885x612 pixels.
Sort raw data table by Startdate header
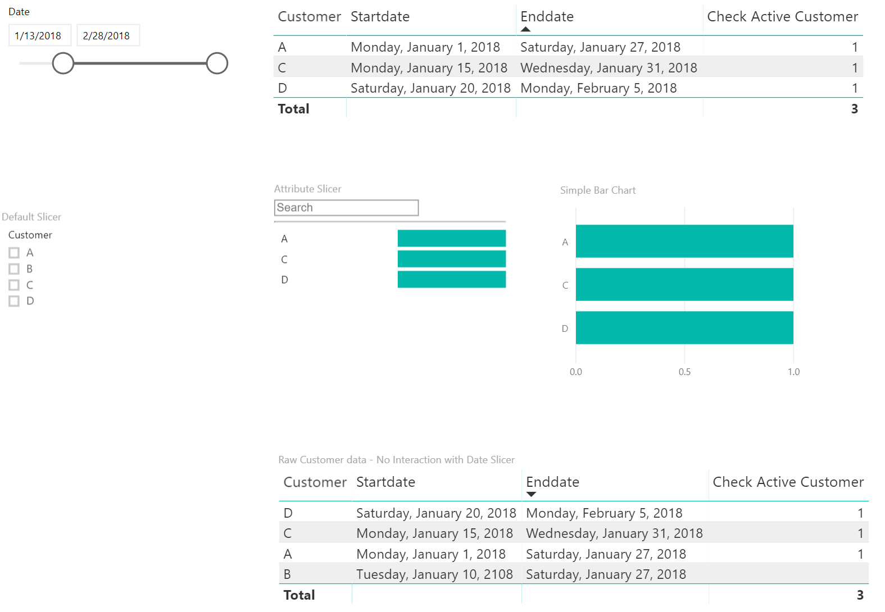tap(385, 482)
